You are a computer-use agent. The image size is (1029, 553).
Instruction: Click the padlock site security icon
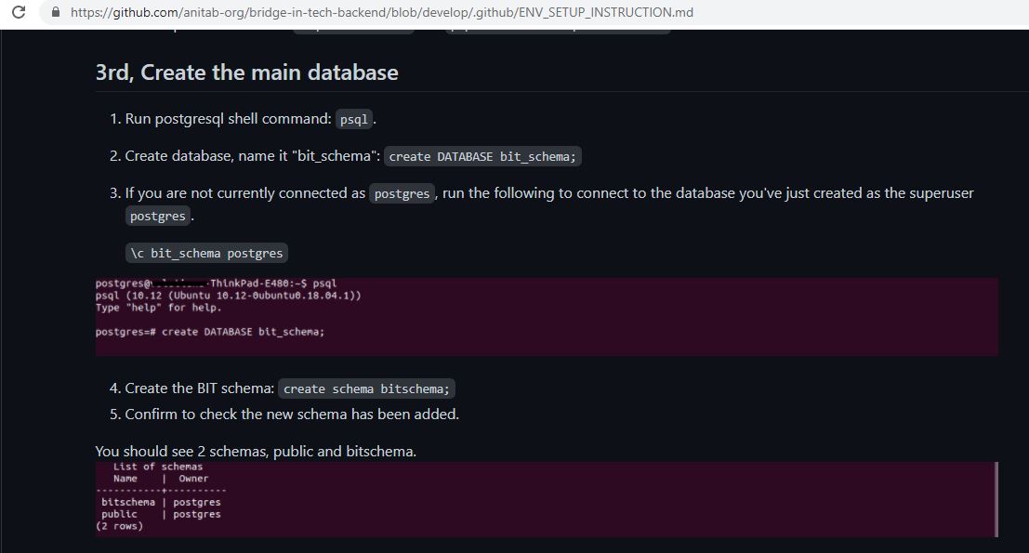click(x=56, y=12)
